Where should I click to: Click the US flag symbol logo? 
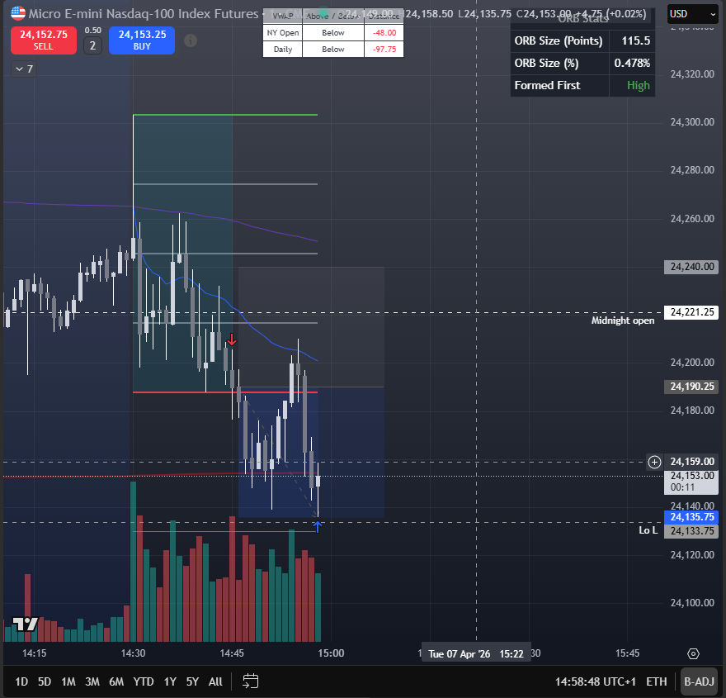coord(18,13)
